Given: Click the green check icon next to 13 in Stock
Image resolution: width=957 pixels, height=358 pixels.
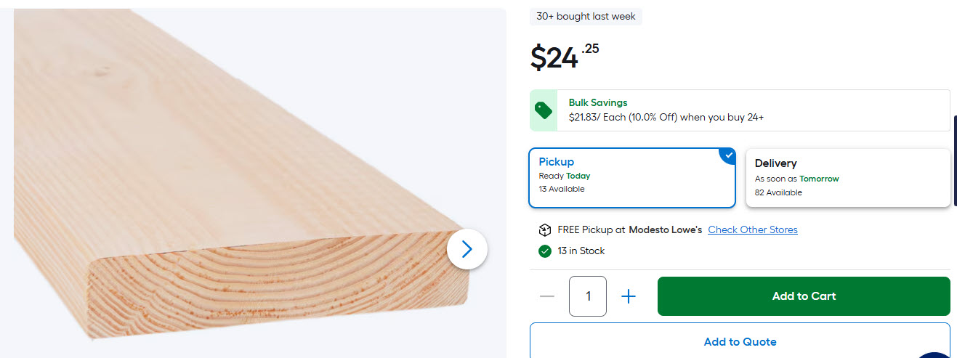Looking at the screenshot, I should coord(545,251).
